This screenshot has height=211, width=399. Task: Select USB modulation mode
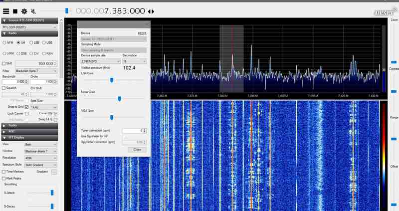[44, 43]
